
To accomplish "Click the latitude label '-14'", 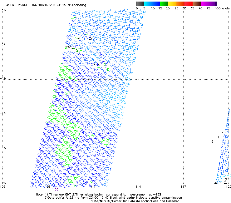I will 3,78.
